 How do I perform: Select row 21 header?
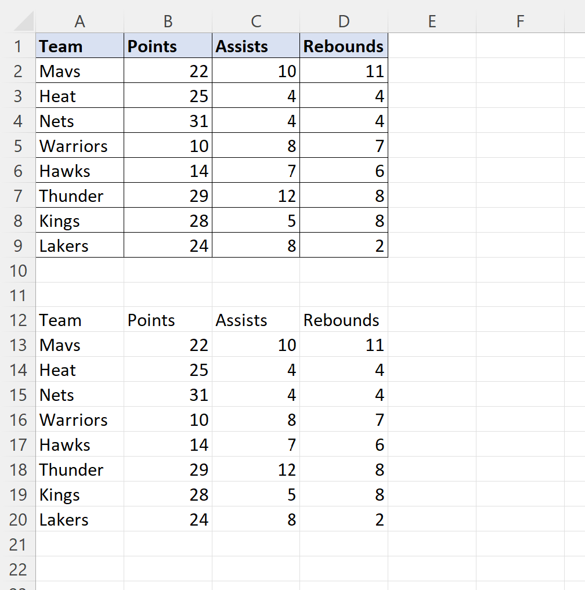[18, 545]
